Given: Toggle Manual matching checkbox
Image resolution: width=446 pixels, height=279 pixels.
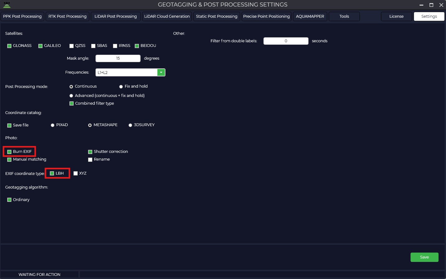Looking at the screenshot, I should point(9,160).
